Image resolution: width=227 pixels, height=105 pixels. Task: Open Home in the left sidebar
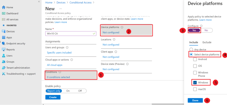pyautogui.click(x=10, y=7)
